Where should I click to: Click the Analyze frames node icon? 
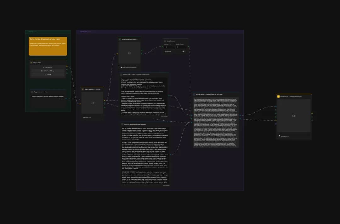194,95
